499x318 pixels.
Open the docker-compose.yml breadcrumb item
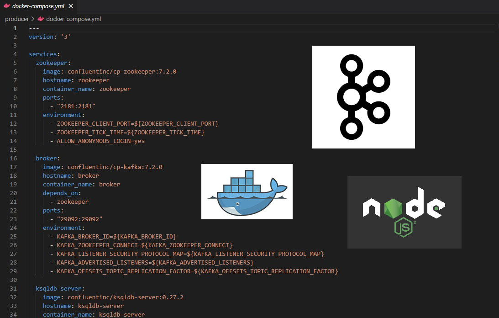click(x=73, y=19)
